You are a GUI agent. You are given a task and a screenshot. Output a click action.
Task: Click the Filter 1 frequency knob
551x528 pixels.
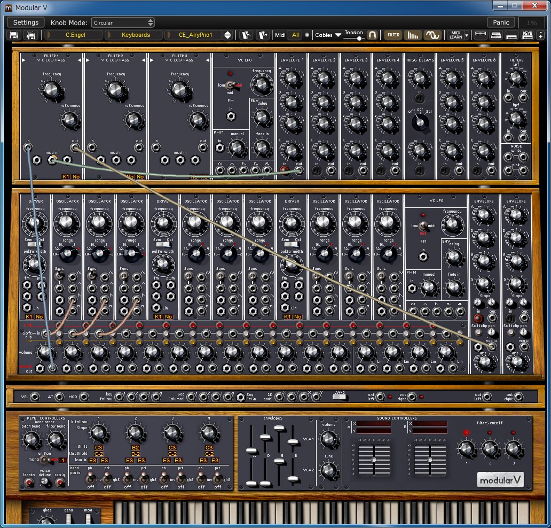(52, 90)
